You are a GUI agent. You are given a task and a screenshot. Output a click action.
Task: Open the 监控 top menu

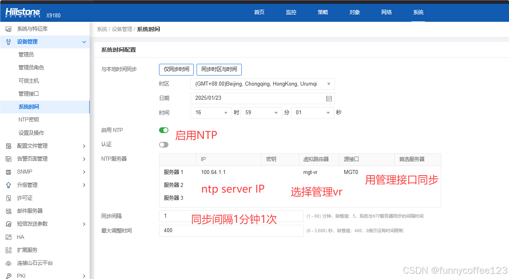tap(291, 12)
